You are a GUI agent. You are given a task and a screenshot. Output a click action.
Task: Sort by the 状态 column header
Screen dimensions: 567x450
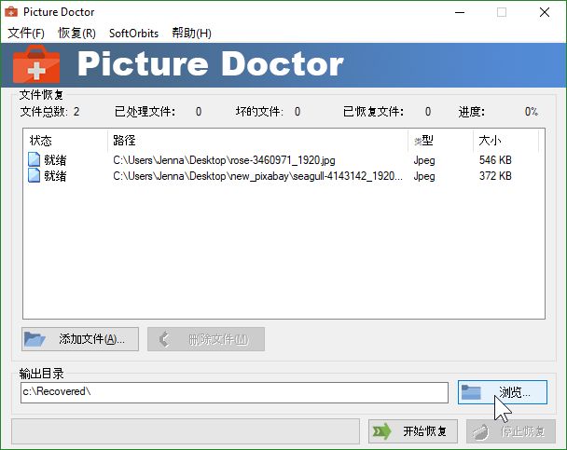66,141
